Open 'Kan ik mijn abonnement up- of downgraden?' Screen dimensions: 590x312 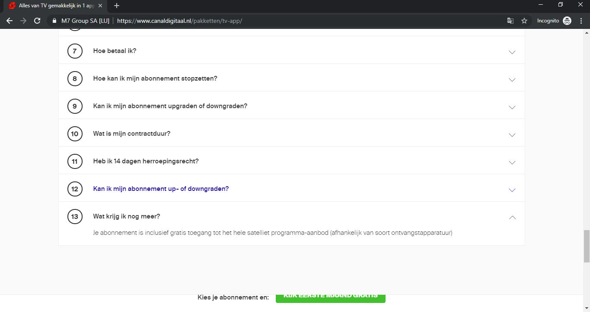[x=161, y=189]
